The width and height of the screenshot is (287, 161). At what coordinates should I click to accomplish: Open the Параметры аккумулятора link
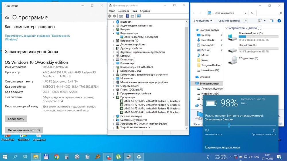(x=223, y=147)
